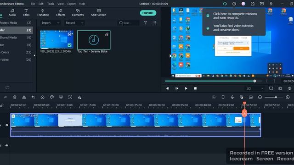Split clip with the scissors tool
Viewport: 294px width, 165px height.
click(x=24, y=97)
